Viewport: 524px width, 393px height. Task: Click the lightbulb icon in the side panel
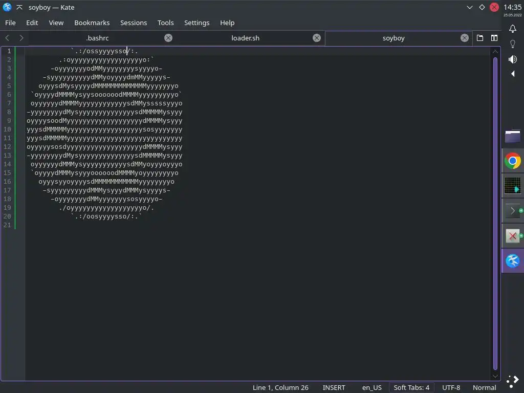point(513,44)
